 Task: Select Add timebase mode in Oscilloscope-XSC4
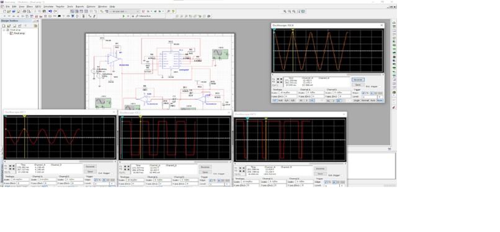(x=280, y=100)
